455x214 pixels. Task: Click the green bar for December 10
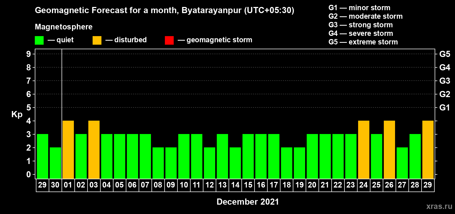click(x=184, y=156)
